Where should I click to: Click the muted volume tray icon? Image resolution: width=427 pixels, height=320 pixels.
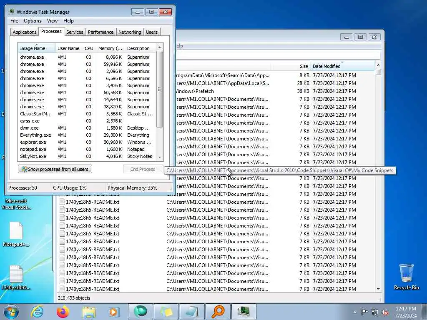click(x=385, y=312)
